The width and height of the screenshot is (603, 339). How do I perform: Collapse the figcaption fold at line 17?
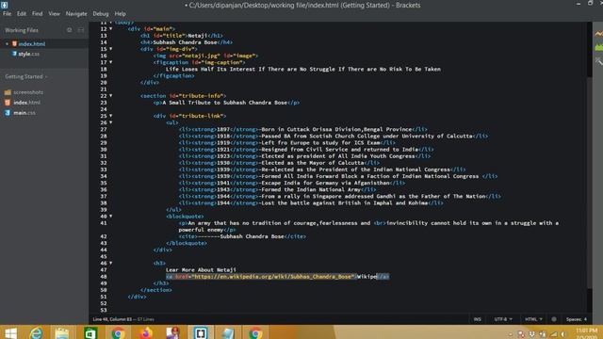[x=111, y=62]
